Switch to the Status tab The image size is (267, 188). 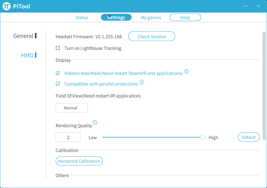point(82,18)
